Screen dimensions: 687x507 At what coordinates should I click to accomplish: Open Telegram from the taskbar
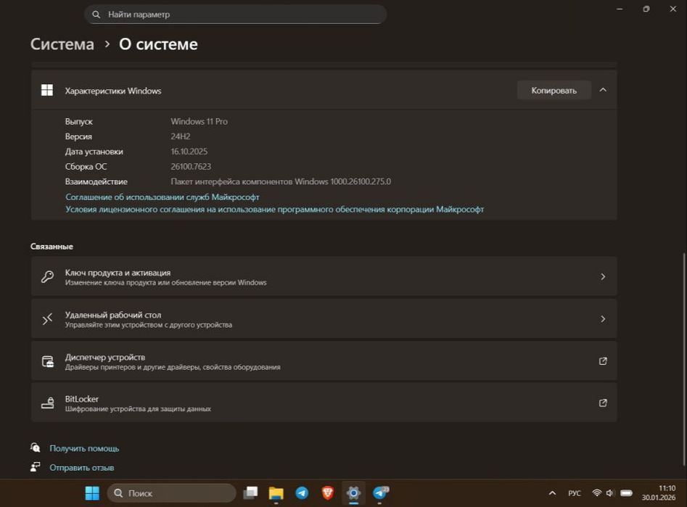302,493
